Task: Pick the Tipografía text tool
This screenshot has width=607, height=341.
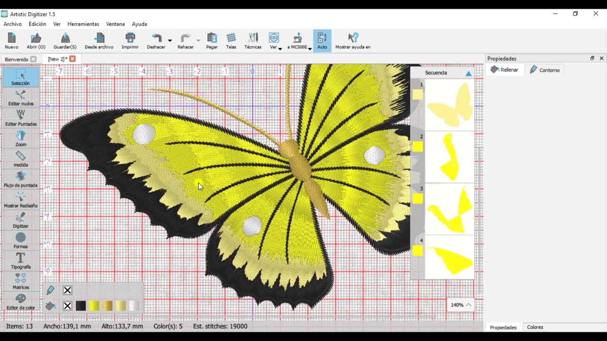Action: 20,261
